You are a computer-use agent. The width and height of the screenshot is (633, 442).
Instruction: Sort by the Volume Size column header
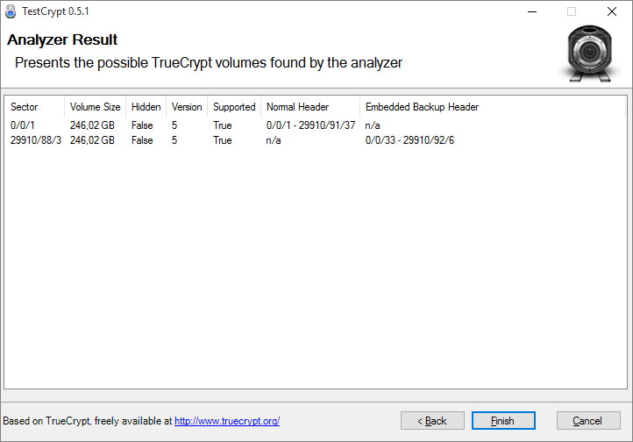click(95, 107)
